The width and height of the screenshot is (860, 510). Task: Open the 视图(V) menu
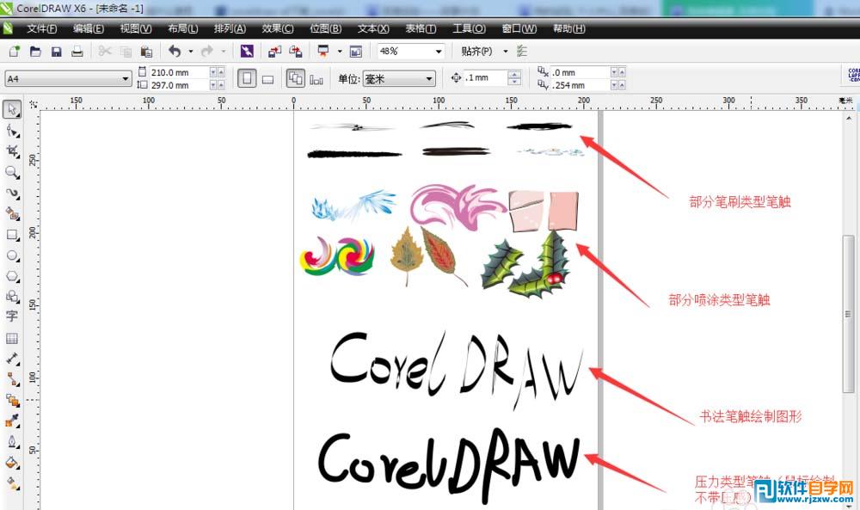click(136, 28)
